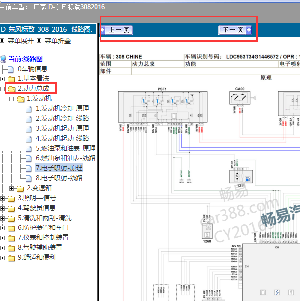
Task: Expand the 2.变速箱 subfolder
Action: [x=12, y=189]
